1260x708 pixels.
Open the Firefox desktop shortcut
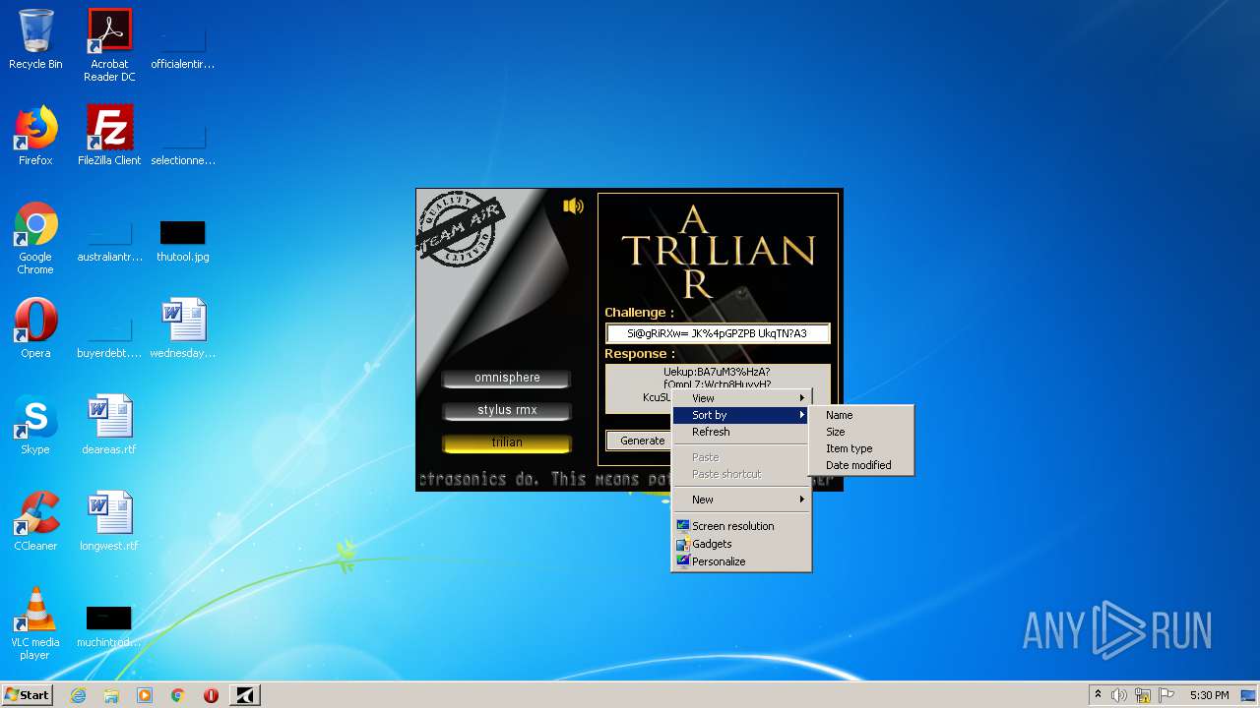click(35, 136)
